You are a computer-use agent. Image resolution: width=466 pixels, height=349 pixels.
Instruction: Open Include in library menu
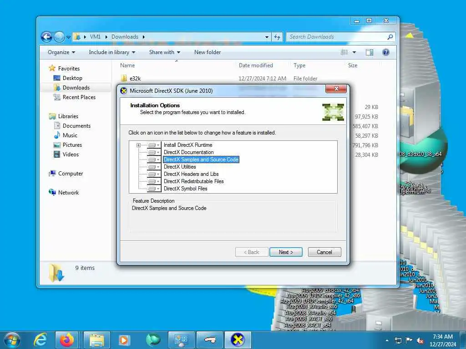click(112, 52)
